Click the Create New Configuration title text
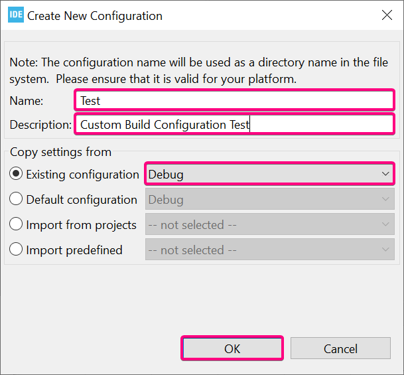The image size is (404, 375). click(95, 16)
